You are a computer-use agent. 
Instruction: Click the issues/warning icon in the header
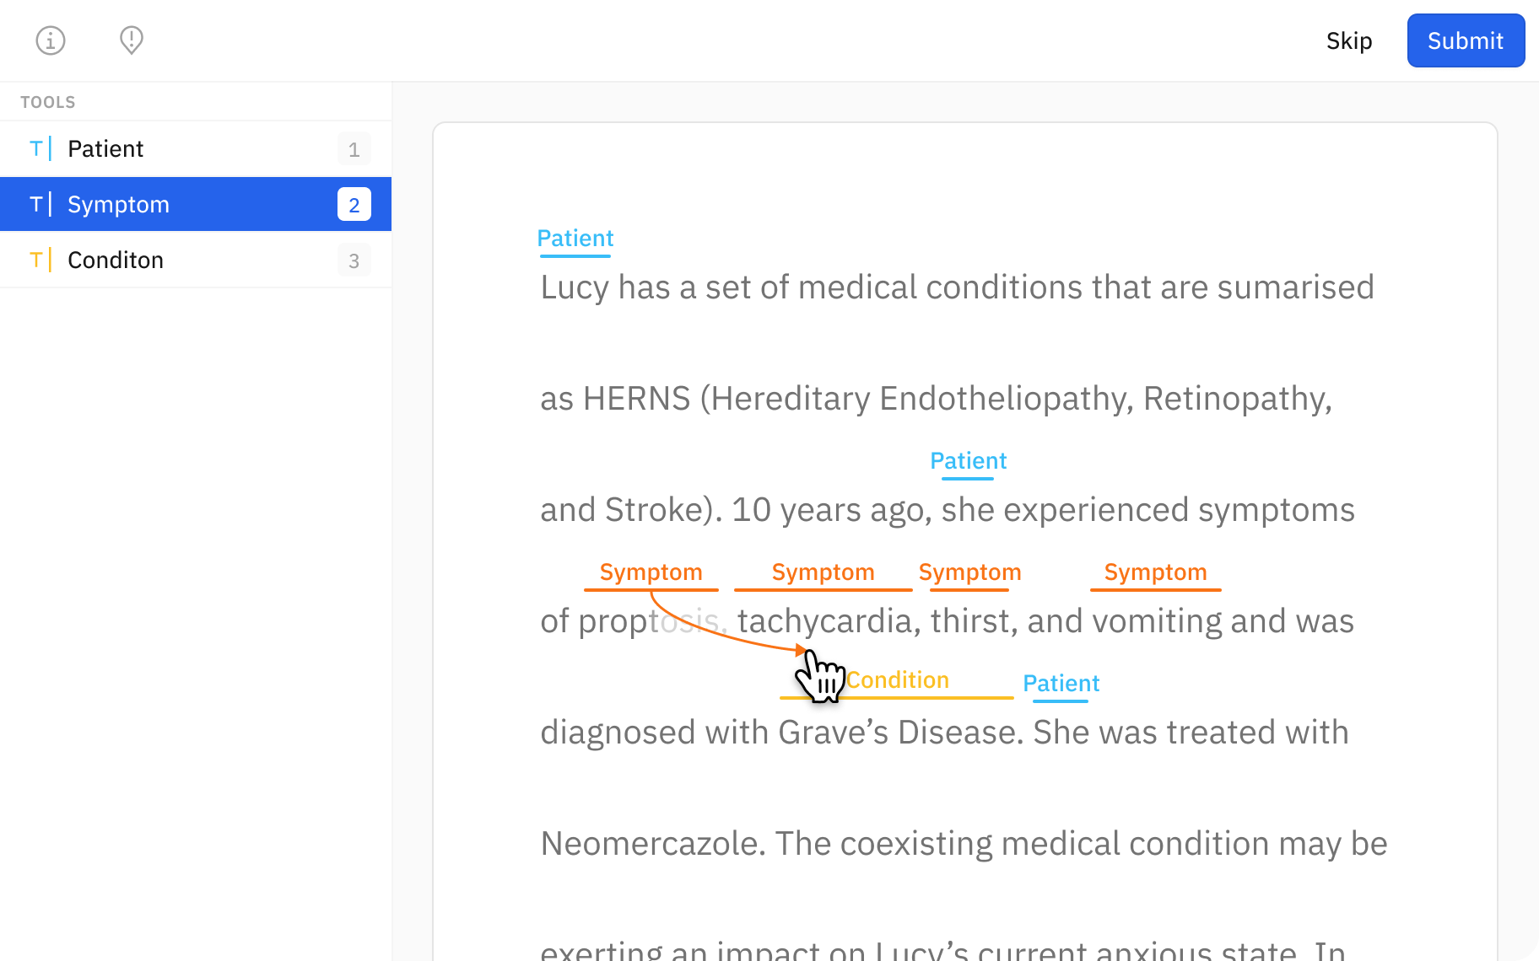(x=131, y=40)
